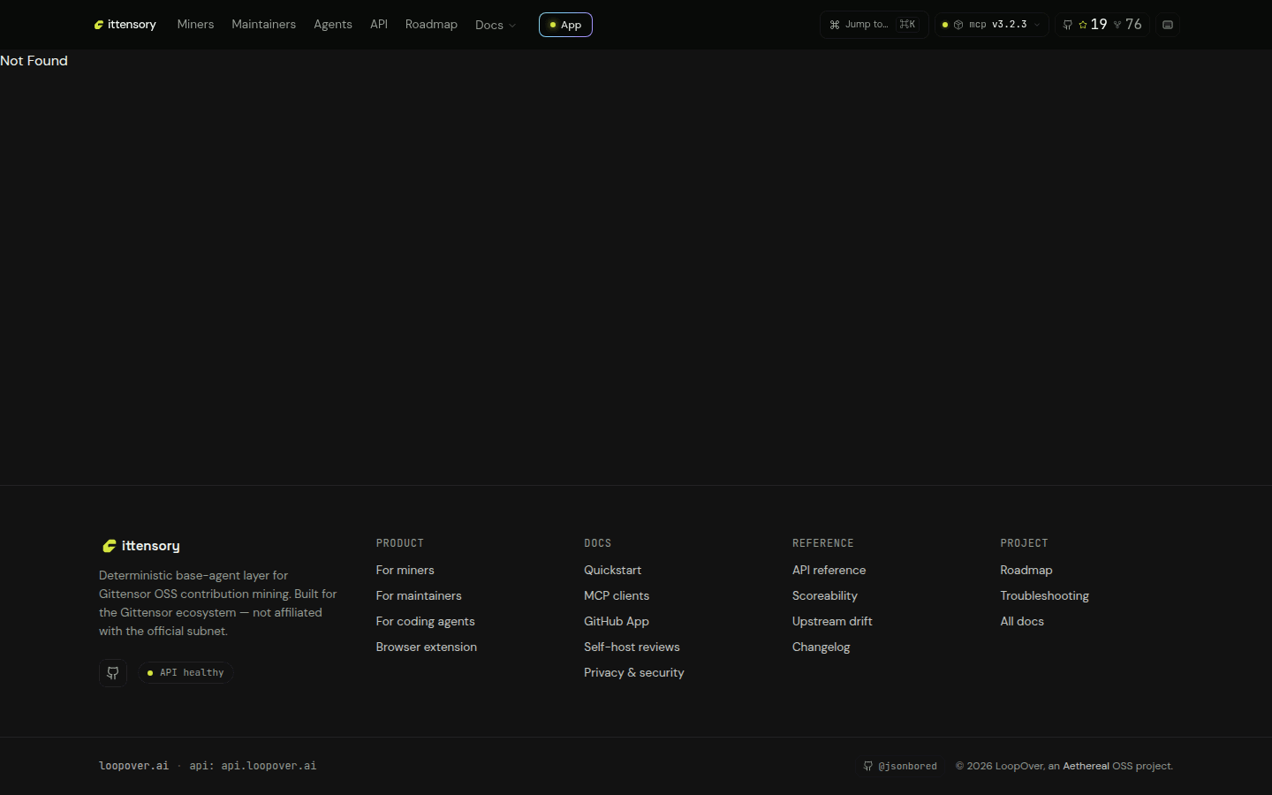Screen dimensions: 1272x795
Task: Open the Miners page
Action: pyautogui.click(x=195, y=25)
